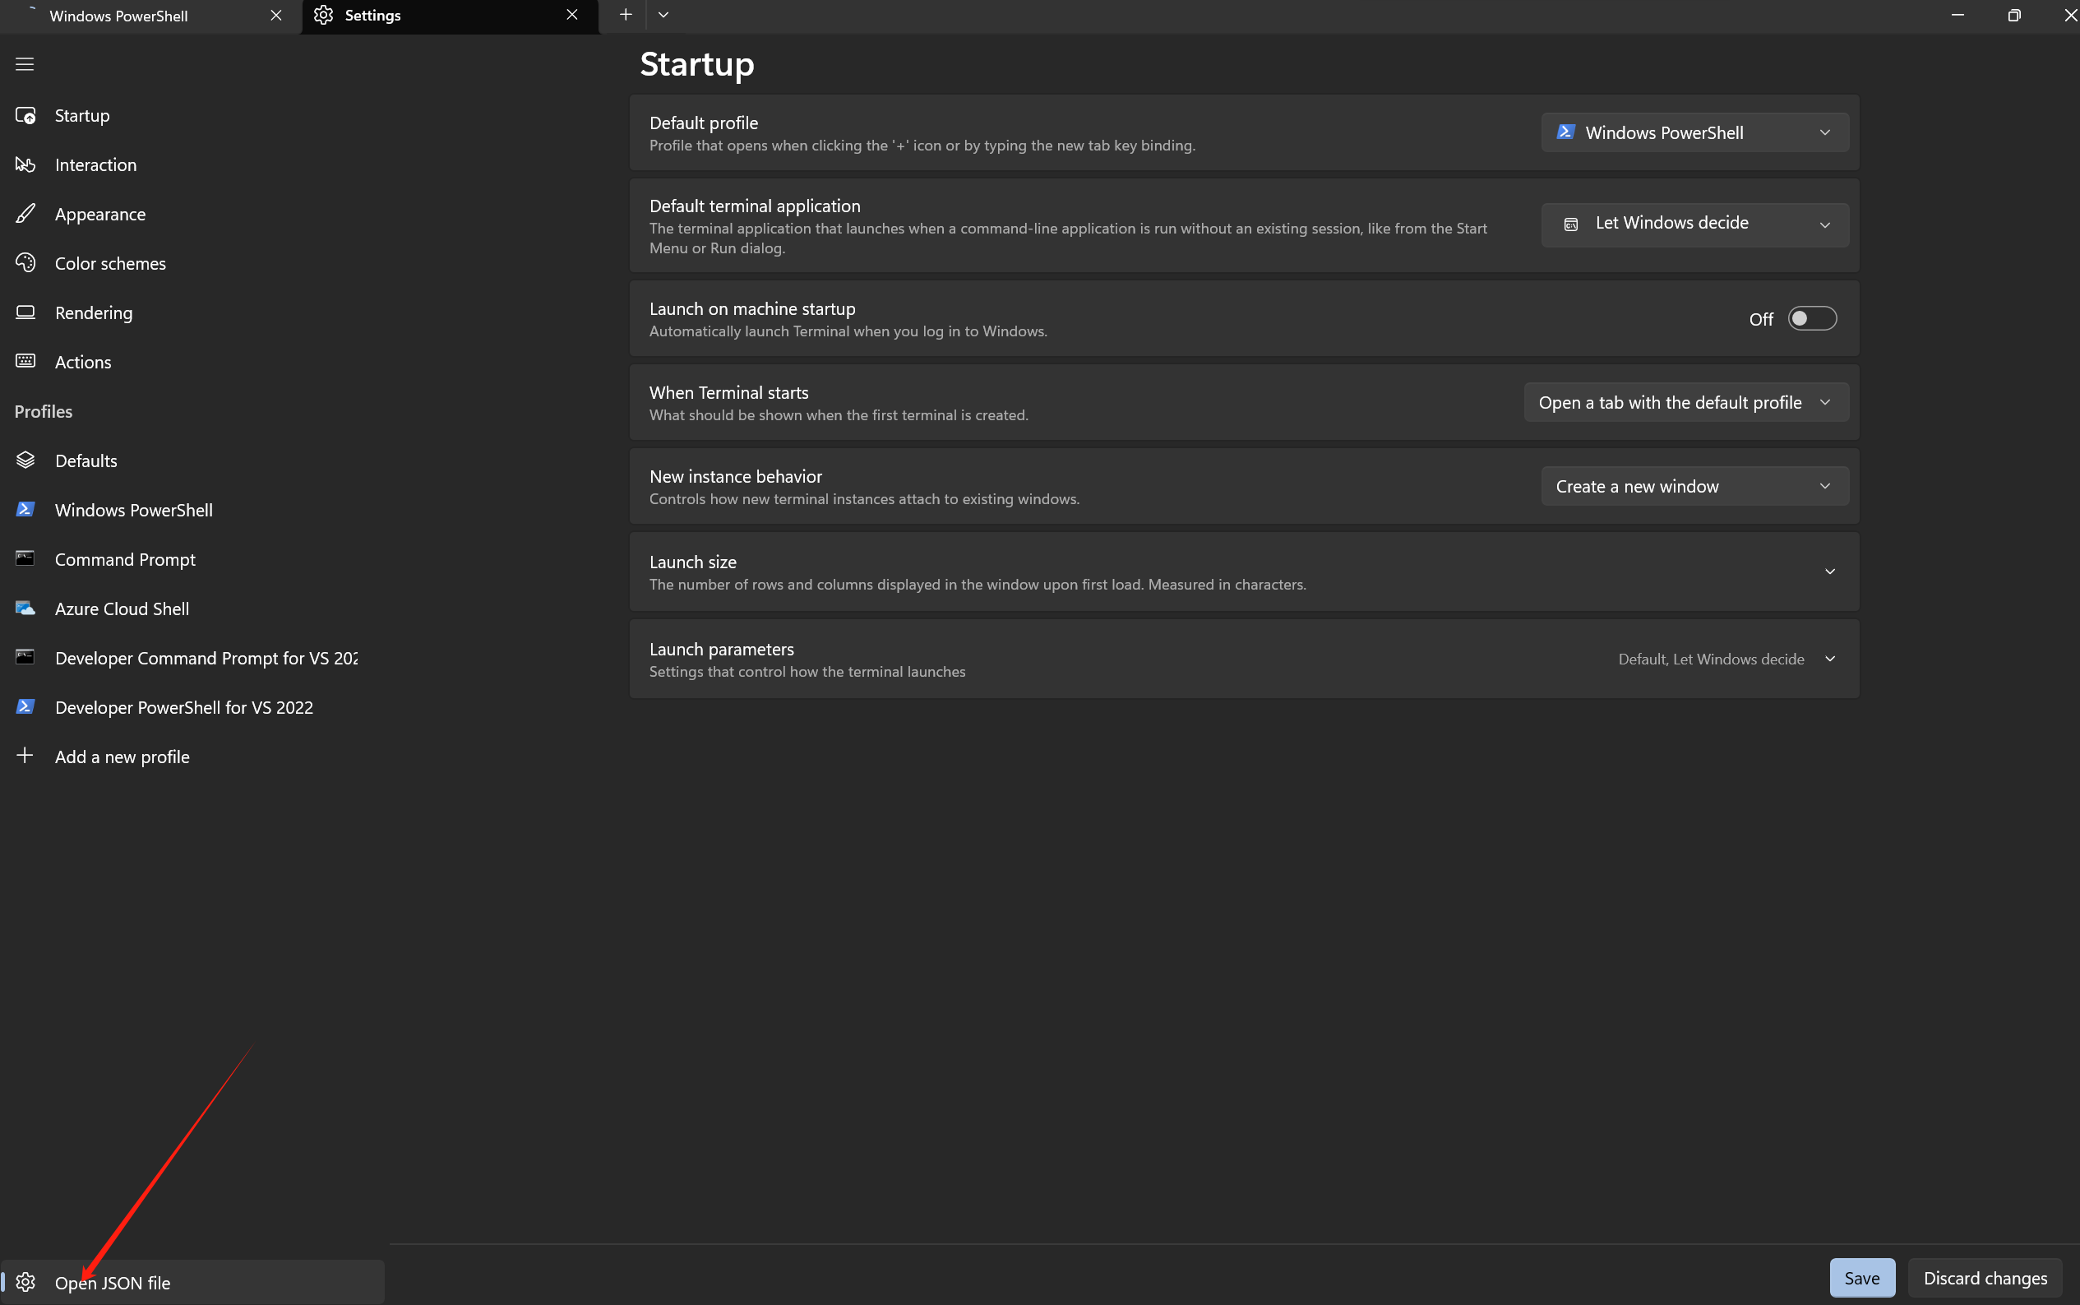This screenshot has height=1305, width=2080.
Task: Open the Default terminal application dropdown
Action: click(1694, 224)
